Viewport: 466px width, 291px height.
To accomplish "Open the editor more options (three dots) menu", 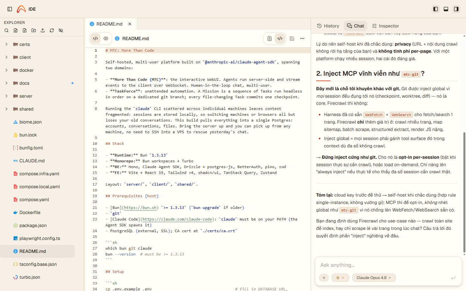I will 302,38.
